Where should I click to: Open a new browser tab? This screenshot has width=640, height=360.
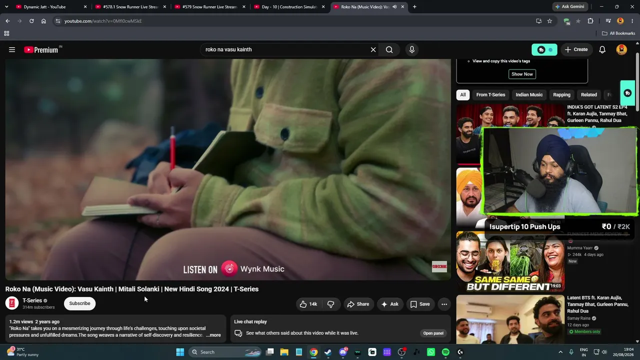pos(414,7)
